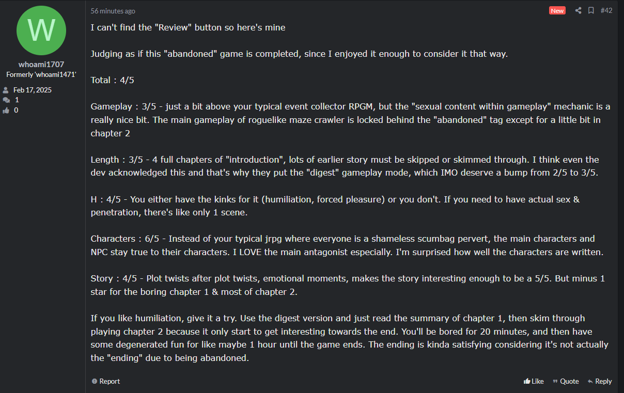Click the 'Characters : 6/5' paragraph
Viewport: 624px width, 393px height.
click(x=347, y=245)
